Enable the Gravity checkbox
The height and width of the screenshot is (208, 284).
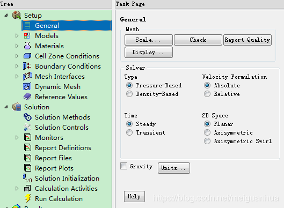click(x=123, y=166)
